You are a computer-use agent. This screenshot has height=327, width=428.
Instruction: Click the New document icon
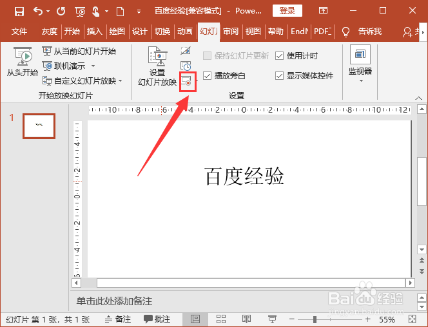[120, 12]
